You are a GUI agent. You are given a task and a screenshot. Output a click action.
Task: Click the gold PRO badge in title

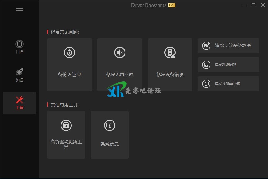click(172, 5)
